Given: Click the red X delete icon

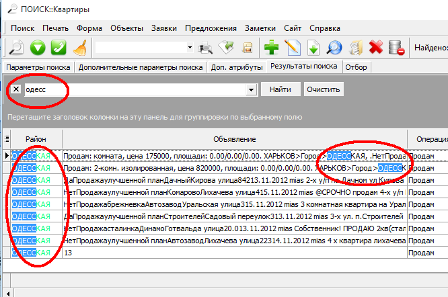Looking at the screenshot, I should coord(376,48).
